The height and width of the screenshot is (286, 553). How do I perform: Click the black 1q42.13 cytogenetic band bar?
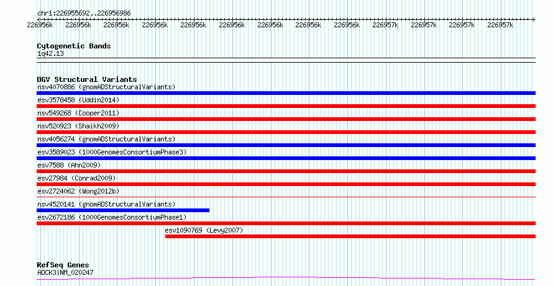[x=286, y=60]
